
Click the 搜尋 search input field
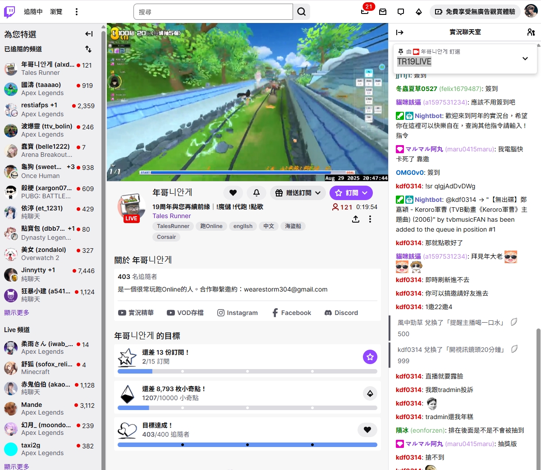(213, 12)
